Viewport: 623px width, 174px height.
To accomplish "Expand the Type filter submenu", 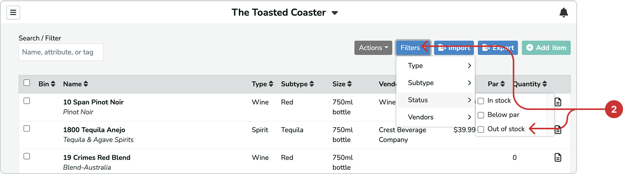I will [x=436, y=66].
